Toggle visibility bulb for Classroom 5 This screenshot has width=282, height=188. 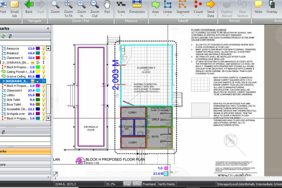click(43, 58)
